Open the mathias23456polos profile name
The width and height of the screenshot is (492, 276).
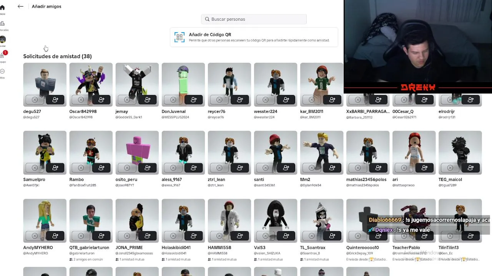point(366,179)
